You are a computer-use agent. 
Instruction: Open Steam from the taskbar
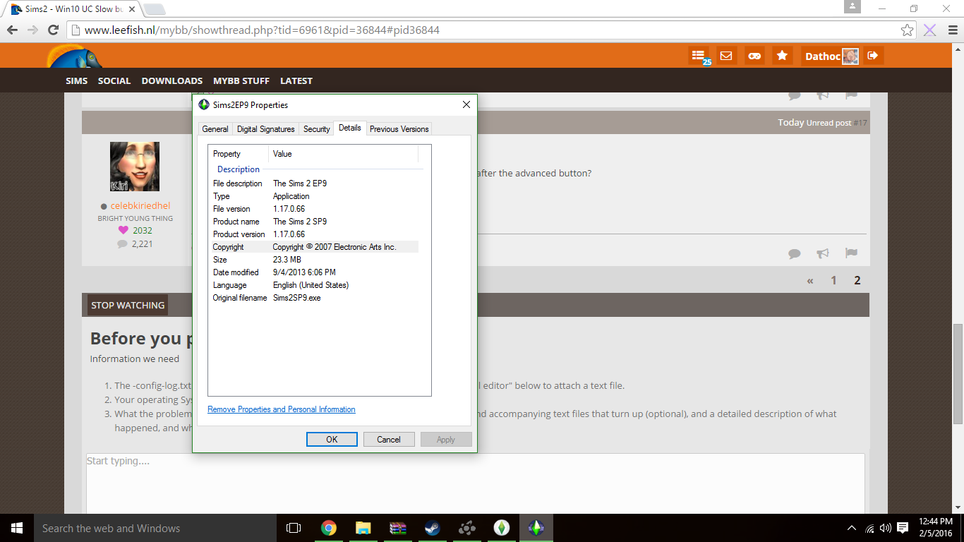432,528
